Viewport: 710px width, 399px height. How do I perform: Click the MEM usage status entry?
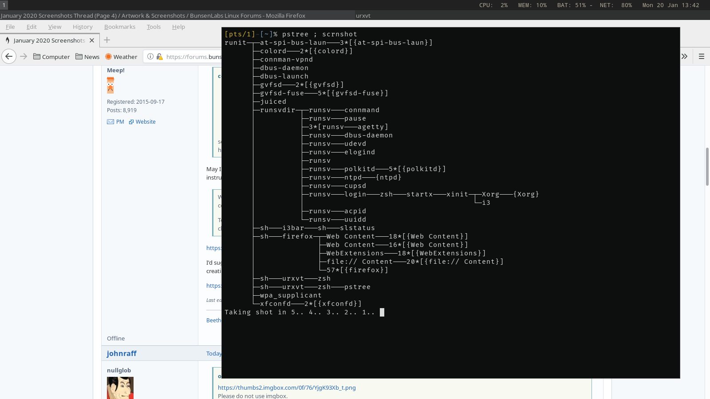click(x=532, y=5)
